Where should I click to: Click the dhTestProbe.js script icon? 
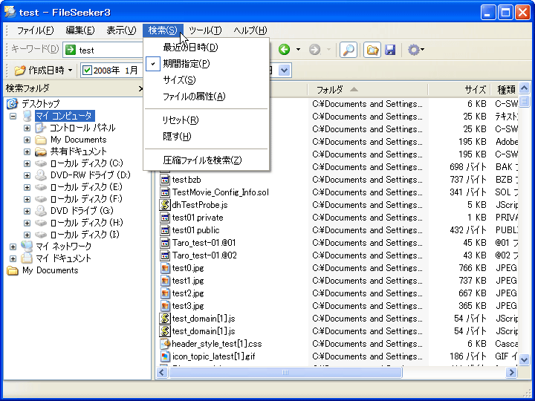pyautogui.click(x=165, y=205)
